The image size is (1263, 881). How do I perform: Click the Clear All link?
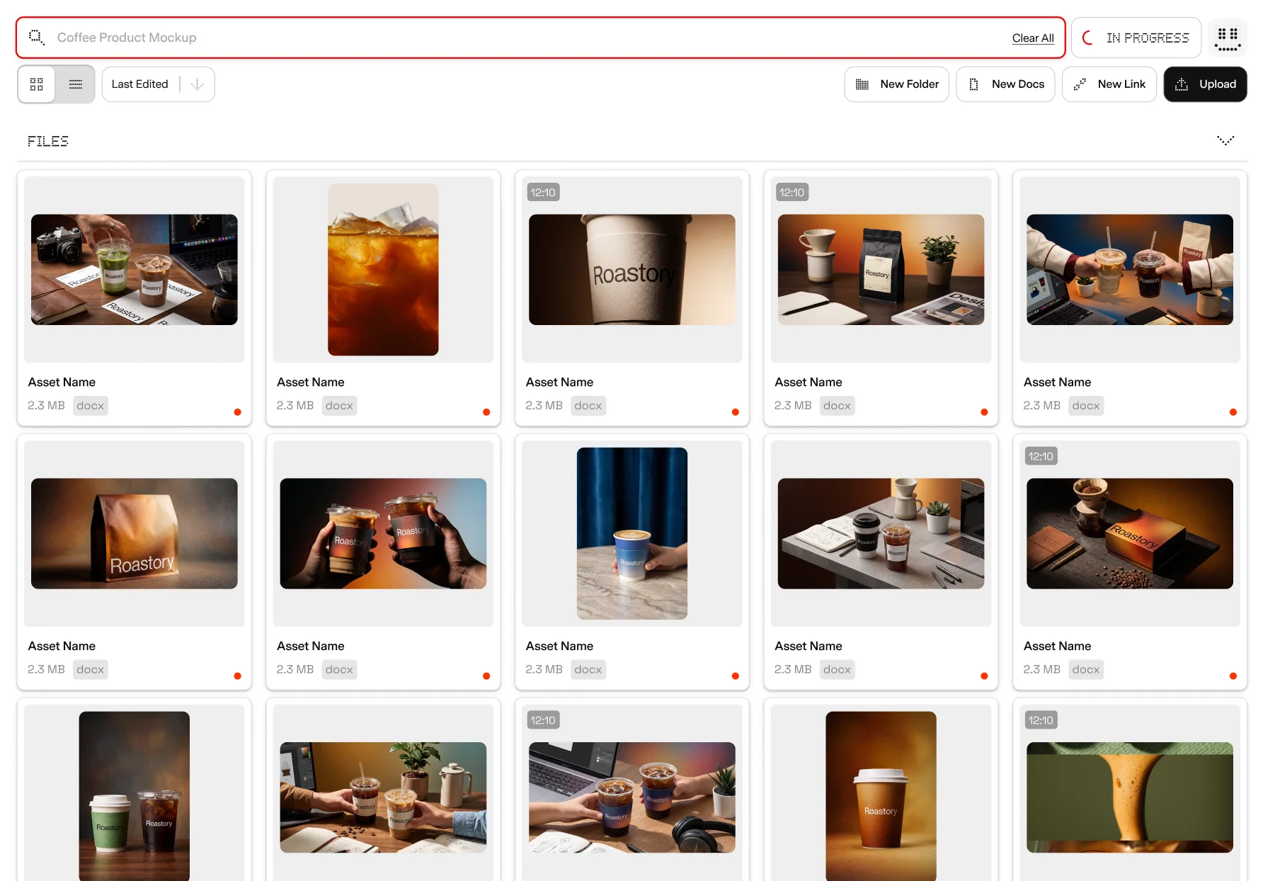coord(1032,38)
